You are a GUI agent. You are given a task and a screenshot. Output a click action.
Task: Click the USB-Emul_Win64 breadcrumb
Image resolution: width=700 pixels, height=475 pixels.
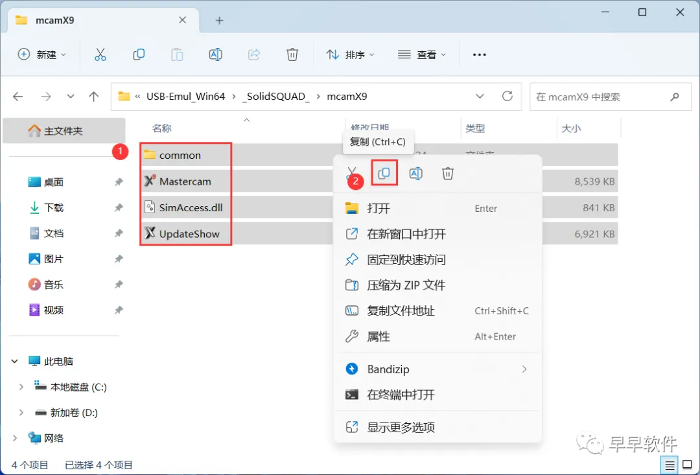pos(186,97)
